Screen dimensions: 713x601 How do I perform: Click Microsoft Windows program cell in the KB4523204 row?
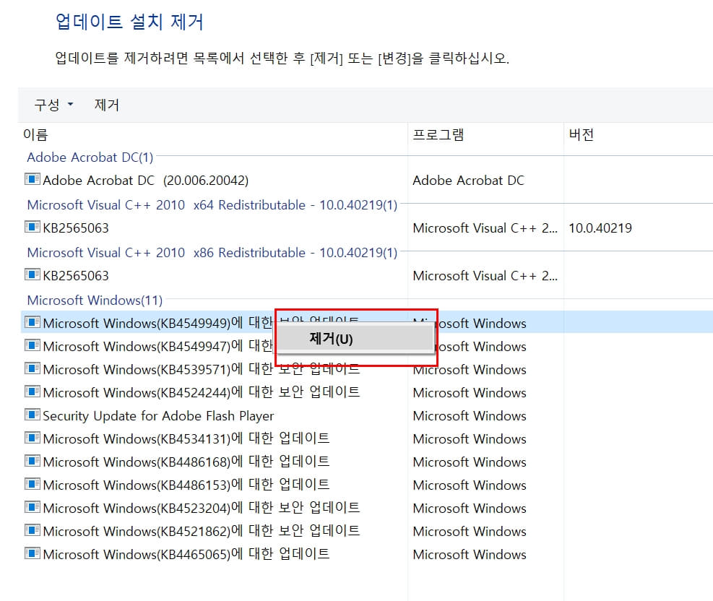(x=470, y=509)
